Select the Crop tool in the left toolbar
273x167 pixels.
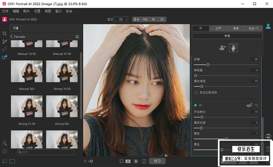[x=4, y=33]
